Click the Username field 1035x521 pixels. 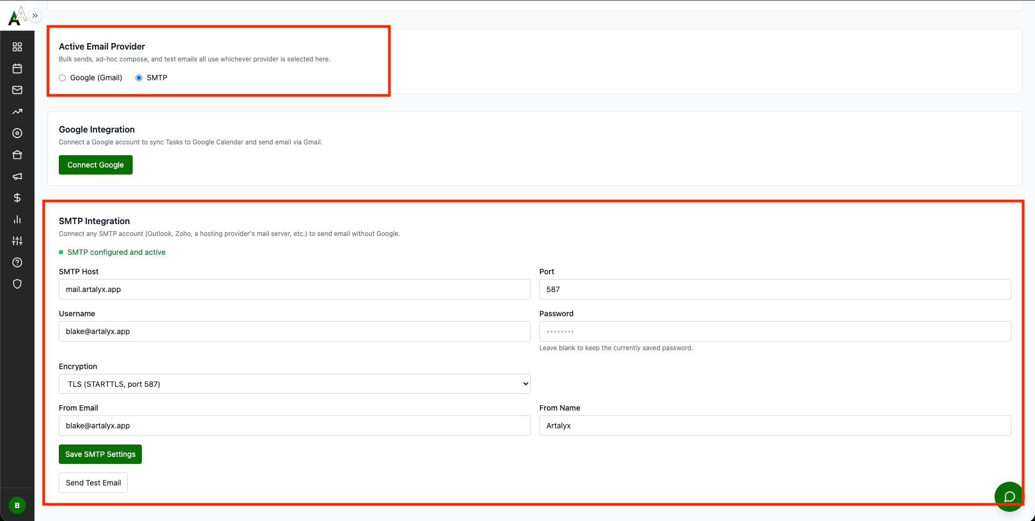[x=294, y=331]
